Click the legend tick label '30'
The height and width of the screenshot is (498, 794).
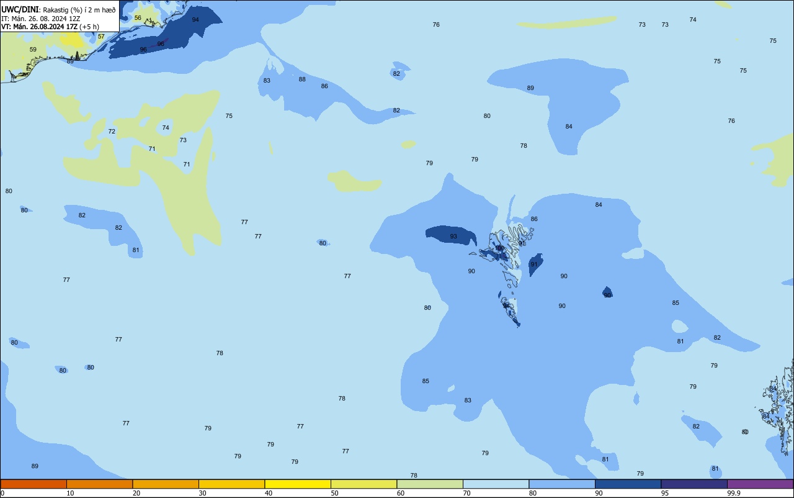(x=203, y=493)
